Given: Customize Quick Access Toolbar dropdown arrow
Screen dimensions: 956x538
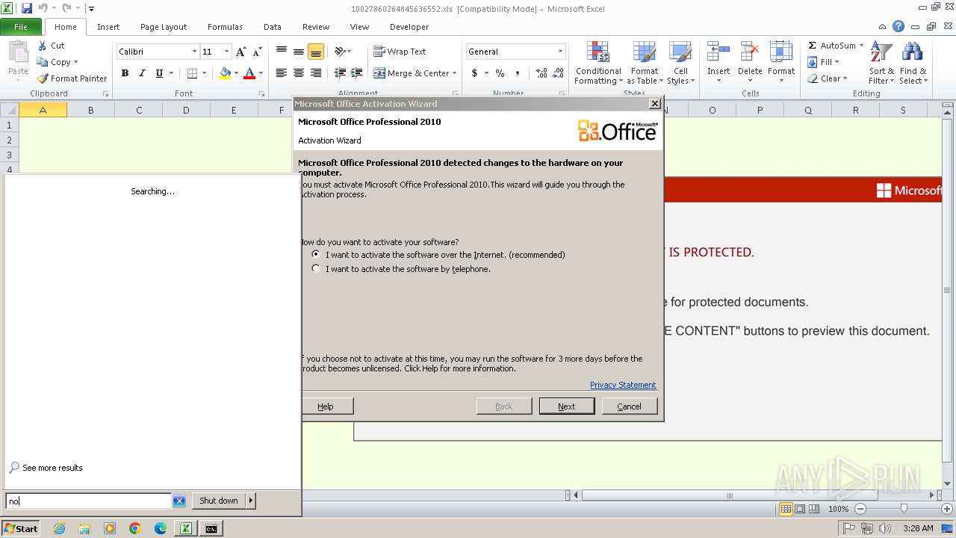Looking at the screenshot, I should [x=91, y=9].
